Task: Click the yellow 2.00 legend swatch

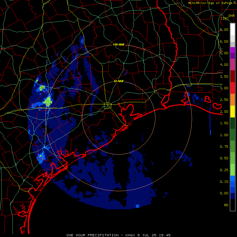Action: (x=233, y=111)
